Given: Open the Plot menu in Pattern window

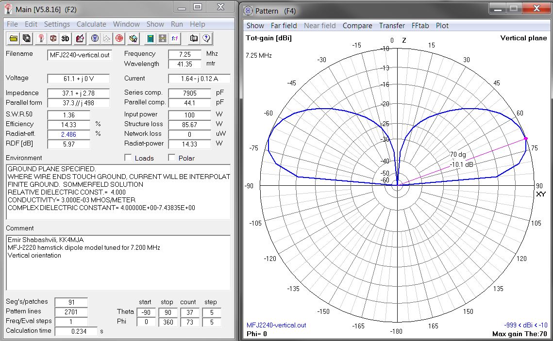Looking at the screenshot, I should [x=442, y=26].
